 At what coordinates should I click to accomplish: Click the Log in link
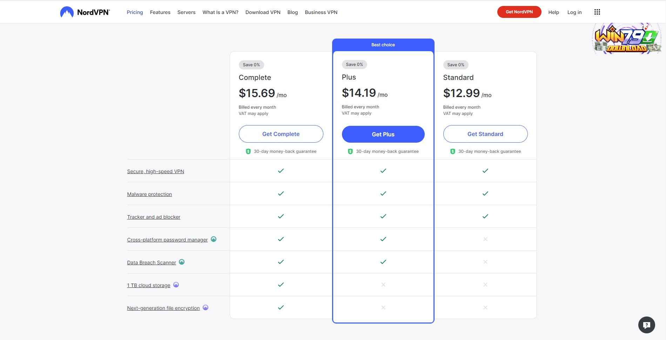[574, 12]
